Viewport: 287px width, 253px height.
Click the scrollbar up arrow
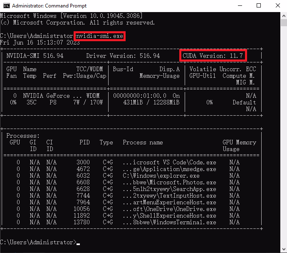[x=284, y=16]
